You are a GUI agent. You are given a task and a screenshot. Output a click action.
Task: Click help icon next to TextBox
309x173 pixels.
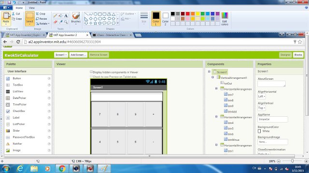(49, 85)
